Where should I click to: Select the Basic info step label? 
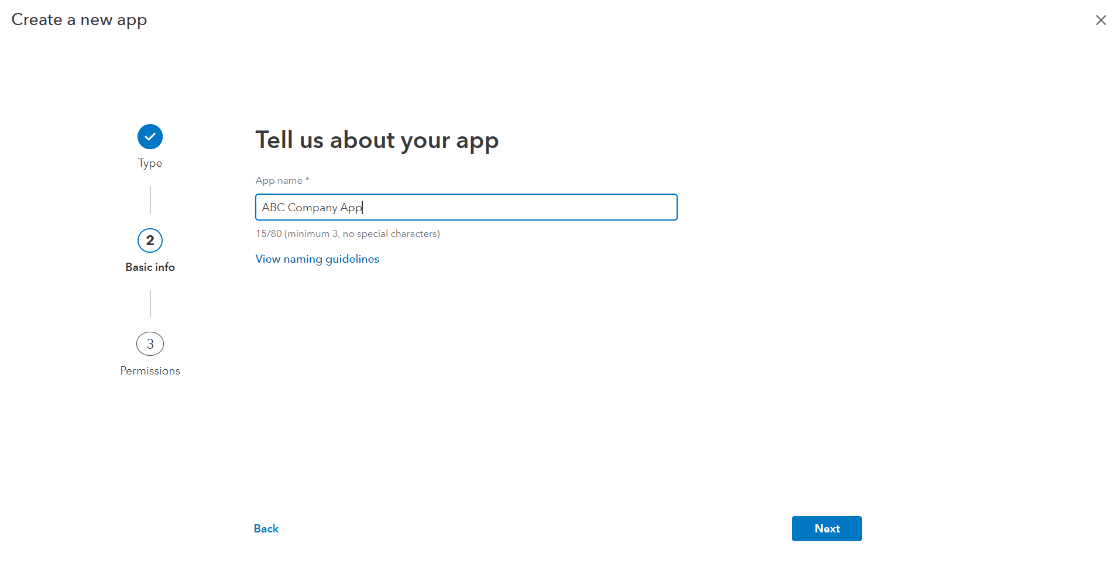click(x=150, y=267)
